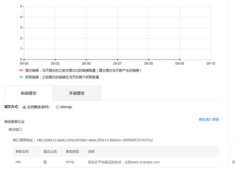235x170 pixels.
Task: Click the 参数名称 table header
Action: pos(23,151)
